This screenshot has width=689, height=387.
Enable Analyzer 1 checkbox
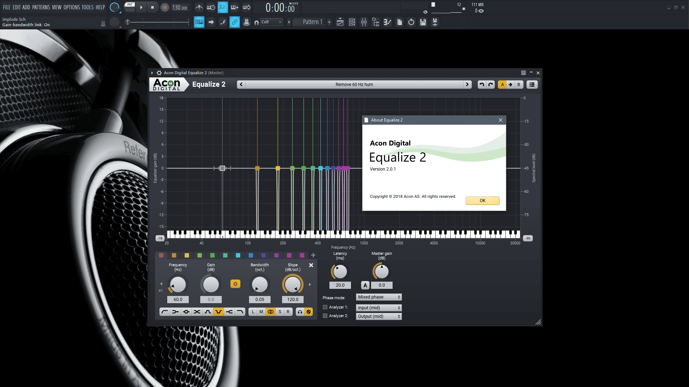pyautogui.click(x=325, y=307)
